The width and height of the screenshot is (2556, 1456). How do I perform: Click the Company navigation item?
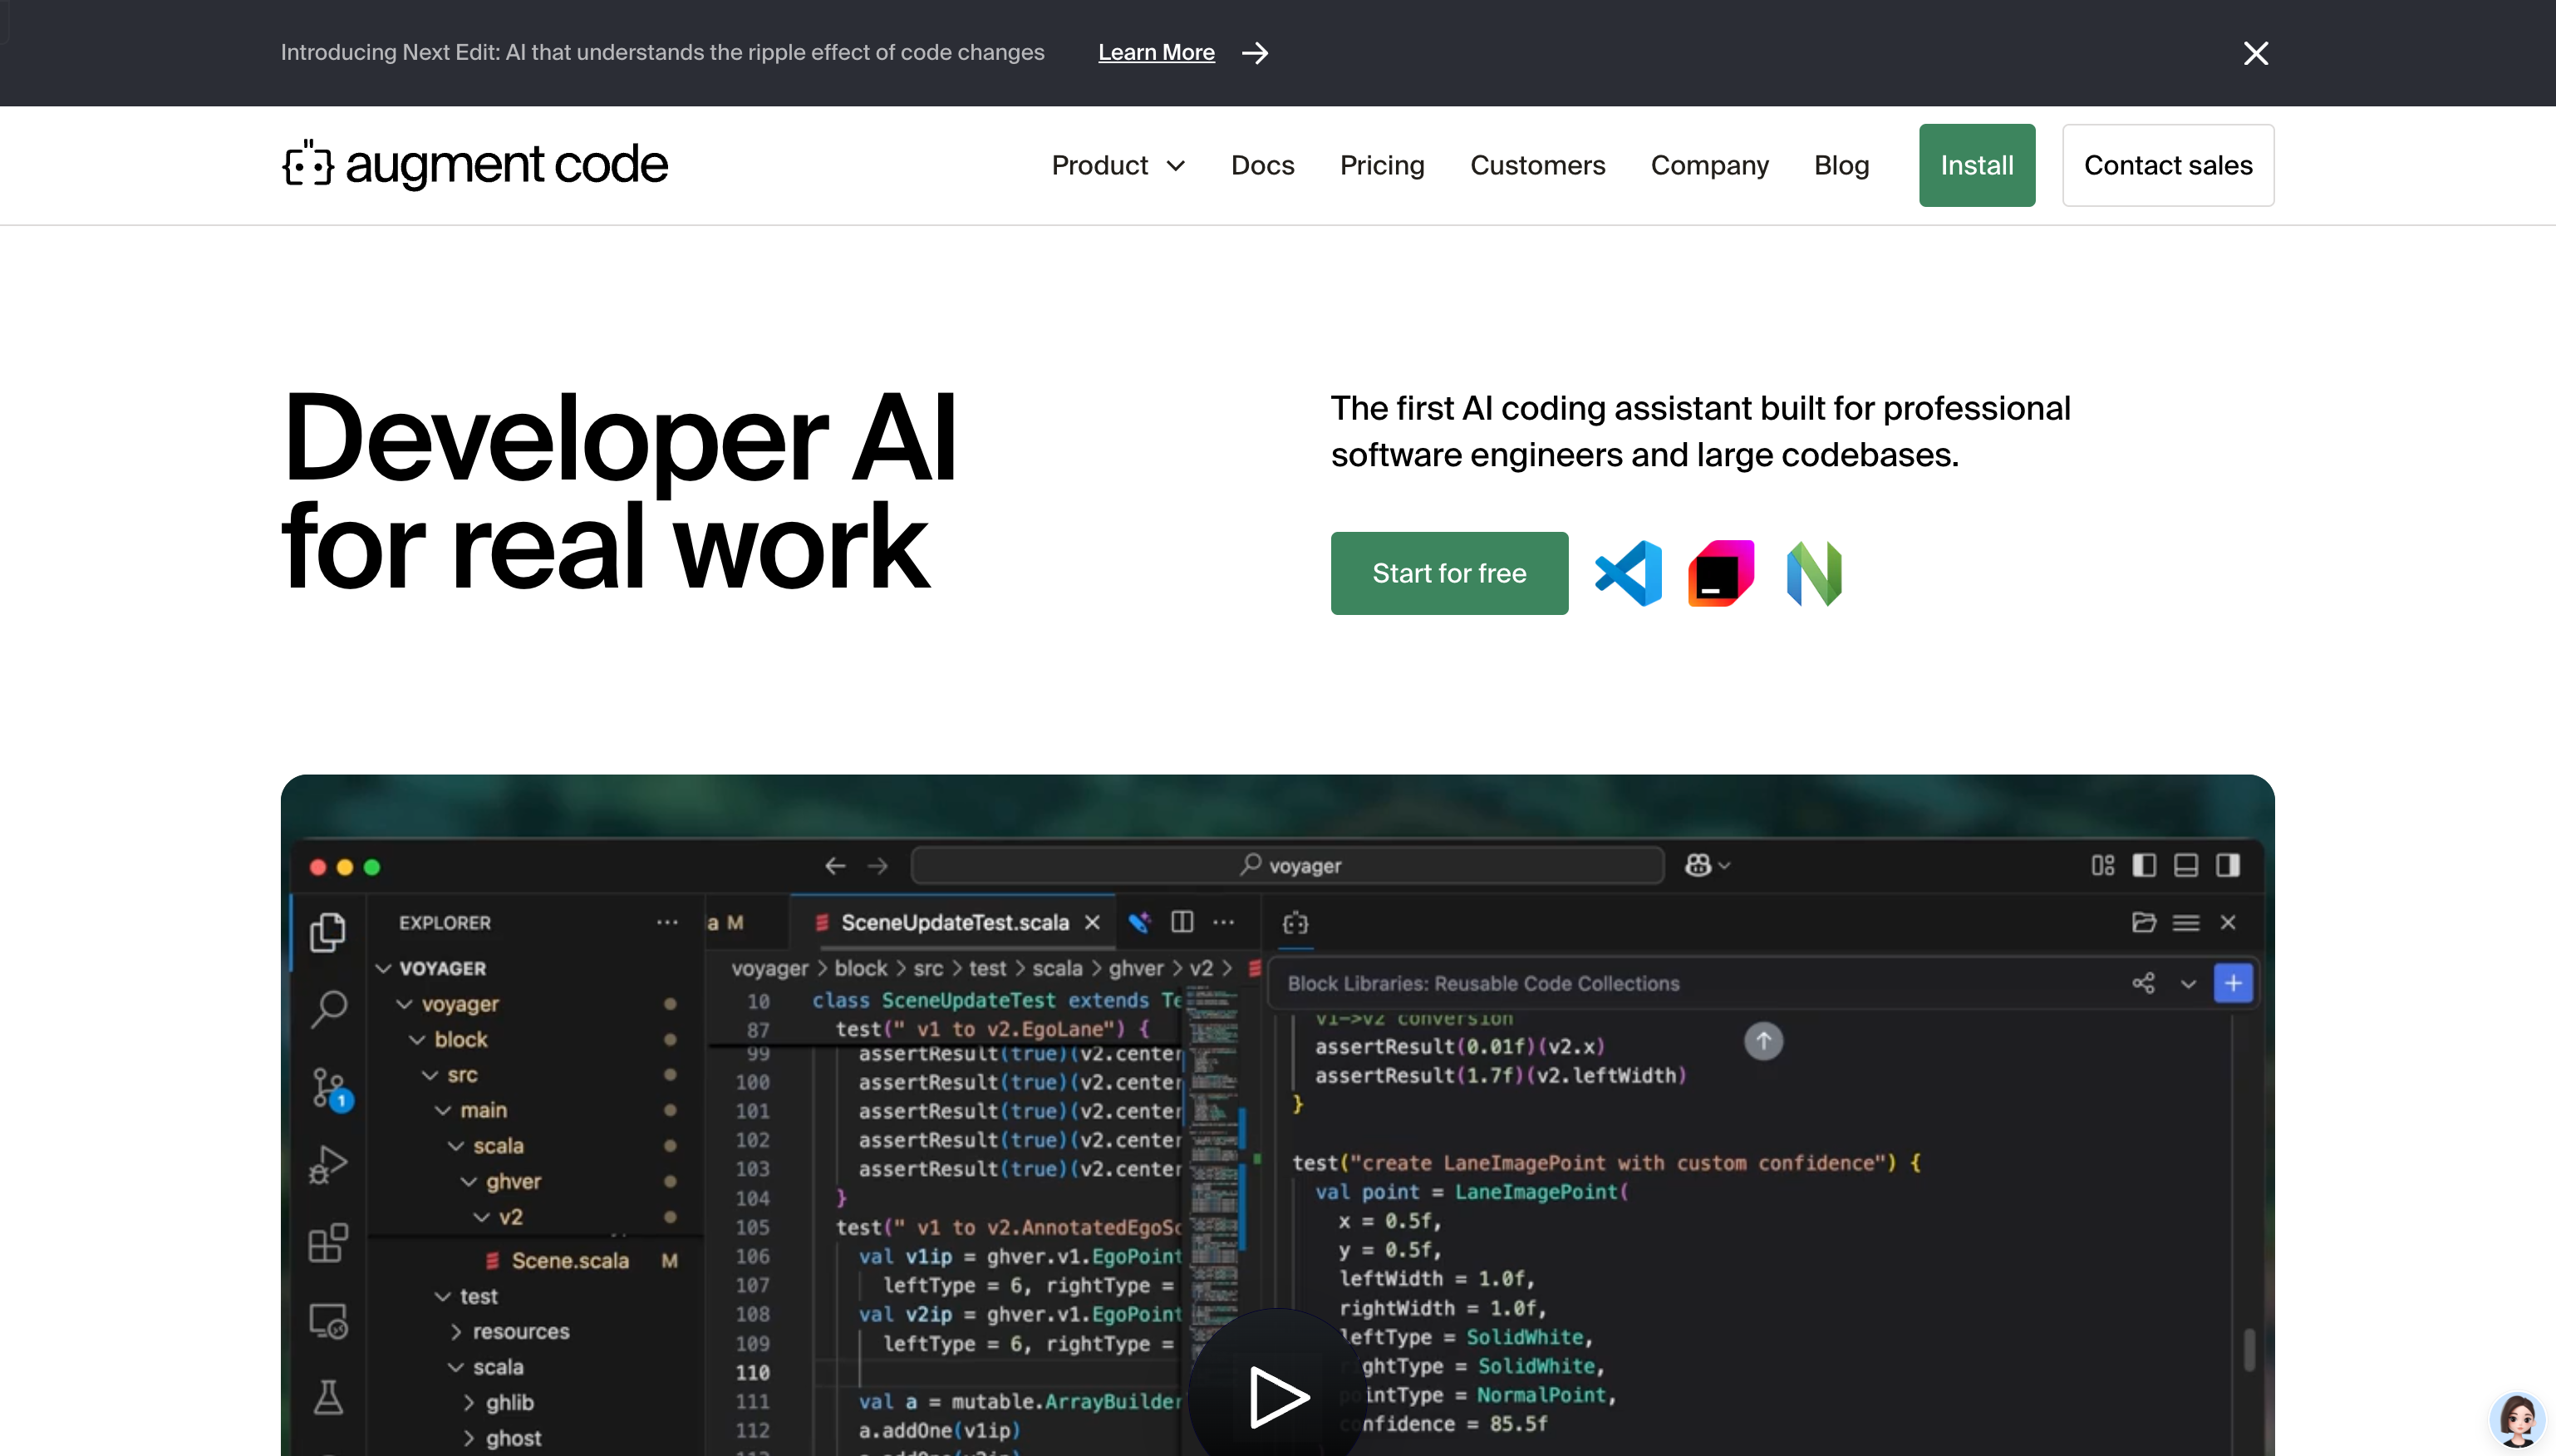click(x=1709, y=165)
